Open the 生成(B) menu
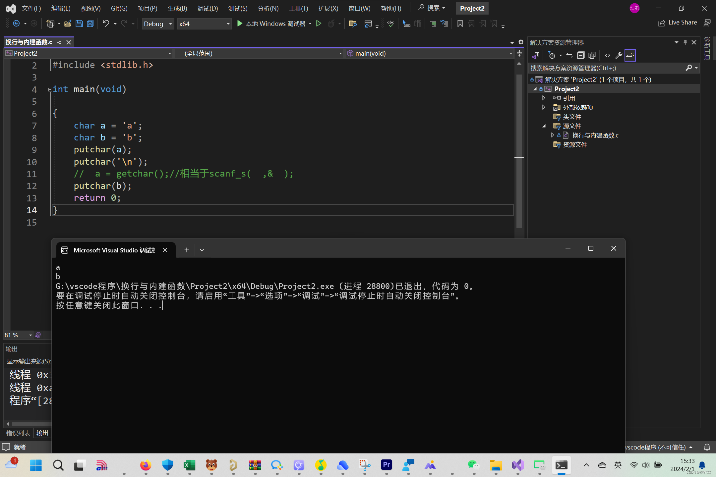716x477 pixels. coord(177,8)
